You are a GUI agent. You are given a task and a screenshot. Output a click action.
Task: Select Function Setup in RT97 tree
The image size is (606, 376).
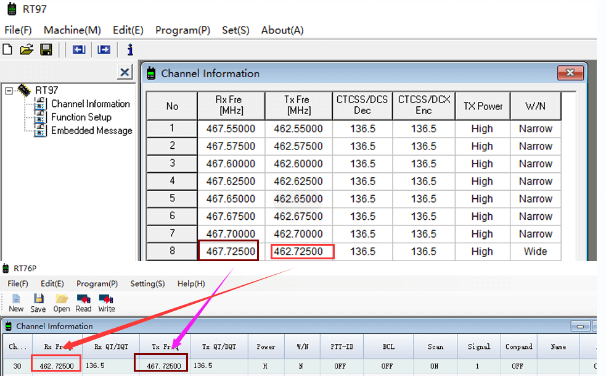tap(81, 117)
